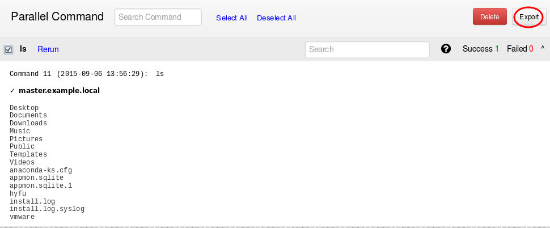Click the vmware output line
The image size is (550, 228).
coord(22,217)
